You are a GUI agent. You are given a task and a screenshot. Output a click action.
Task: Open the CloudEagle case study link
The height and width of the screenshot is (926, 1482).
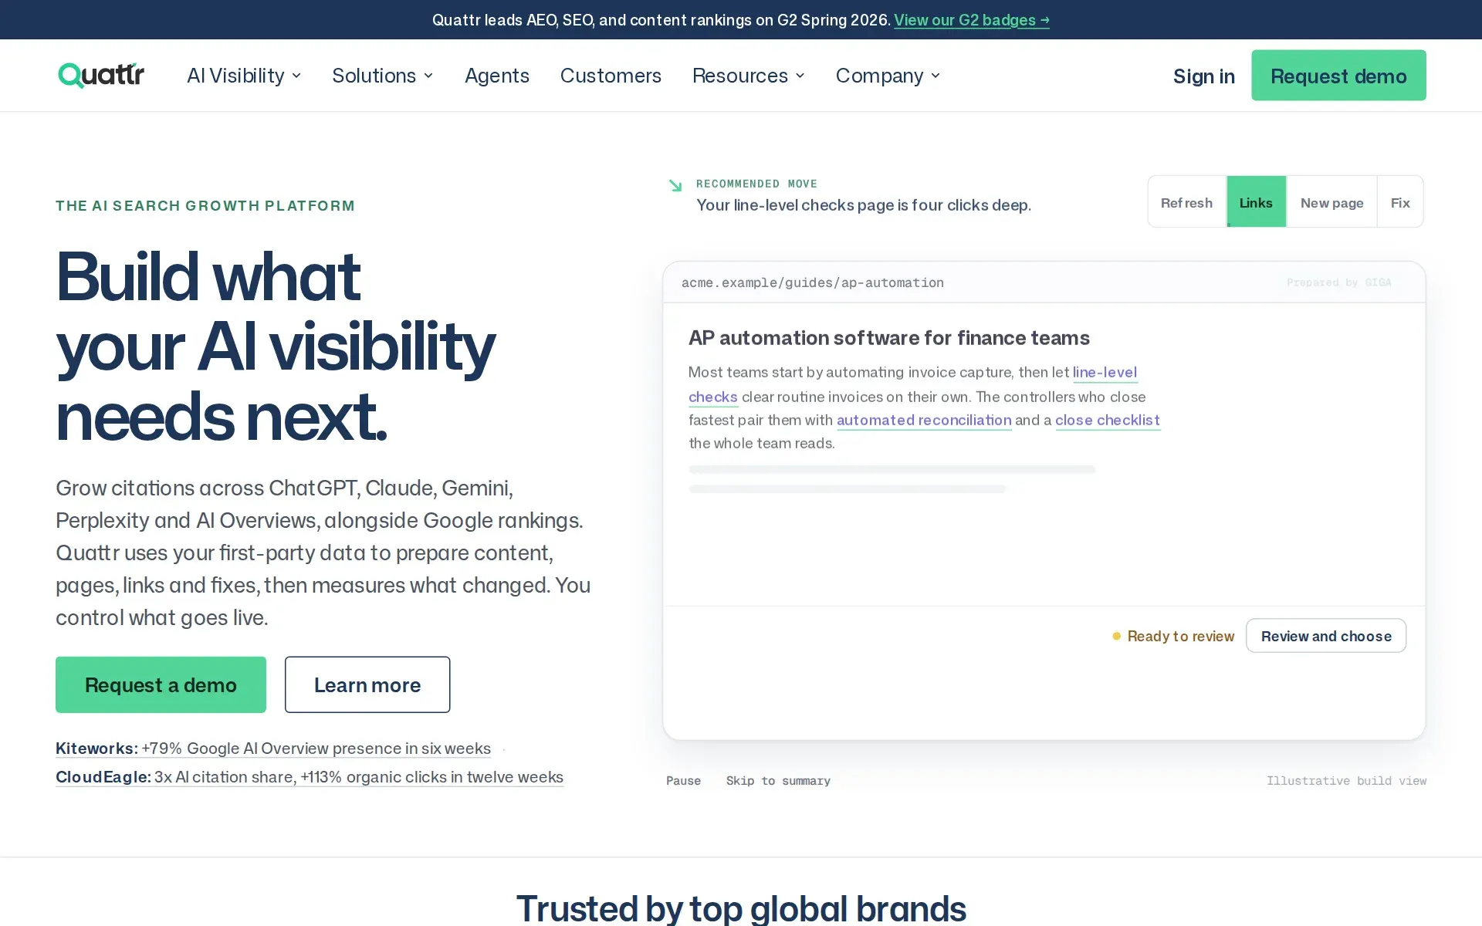tap(310, 777)
